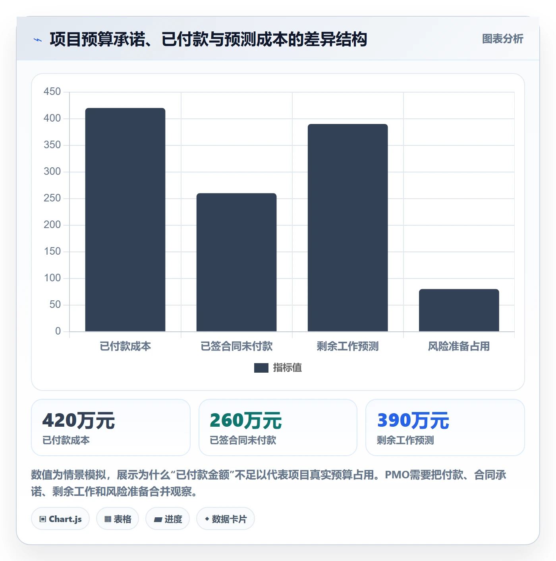
Task: Click the 已签合同未付款 x-axis label
Action: pos(236,346)
